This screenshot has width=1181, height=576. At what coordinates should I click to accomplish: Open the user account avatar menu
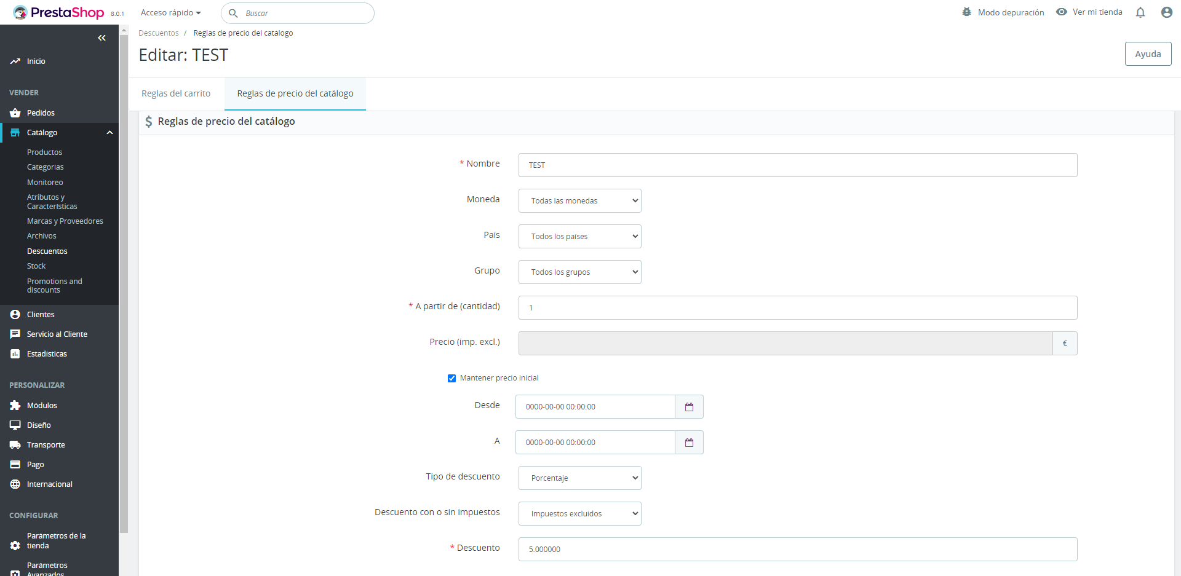pyautogui.click(x=1167, y=12)
